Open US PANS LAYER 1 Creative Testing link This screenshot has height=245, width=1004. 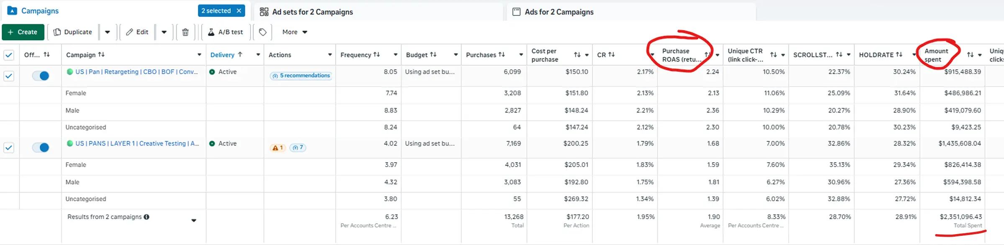137,143
